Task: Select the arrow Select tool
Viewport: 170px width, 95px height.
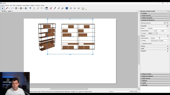Action: [x=2, y=8]
